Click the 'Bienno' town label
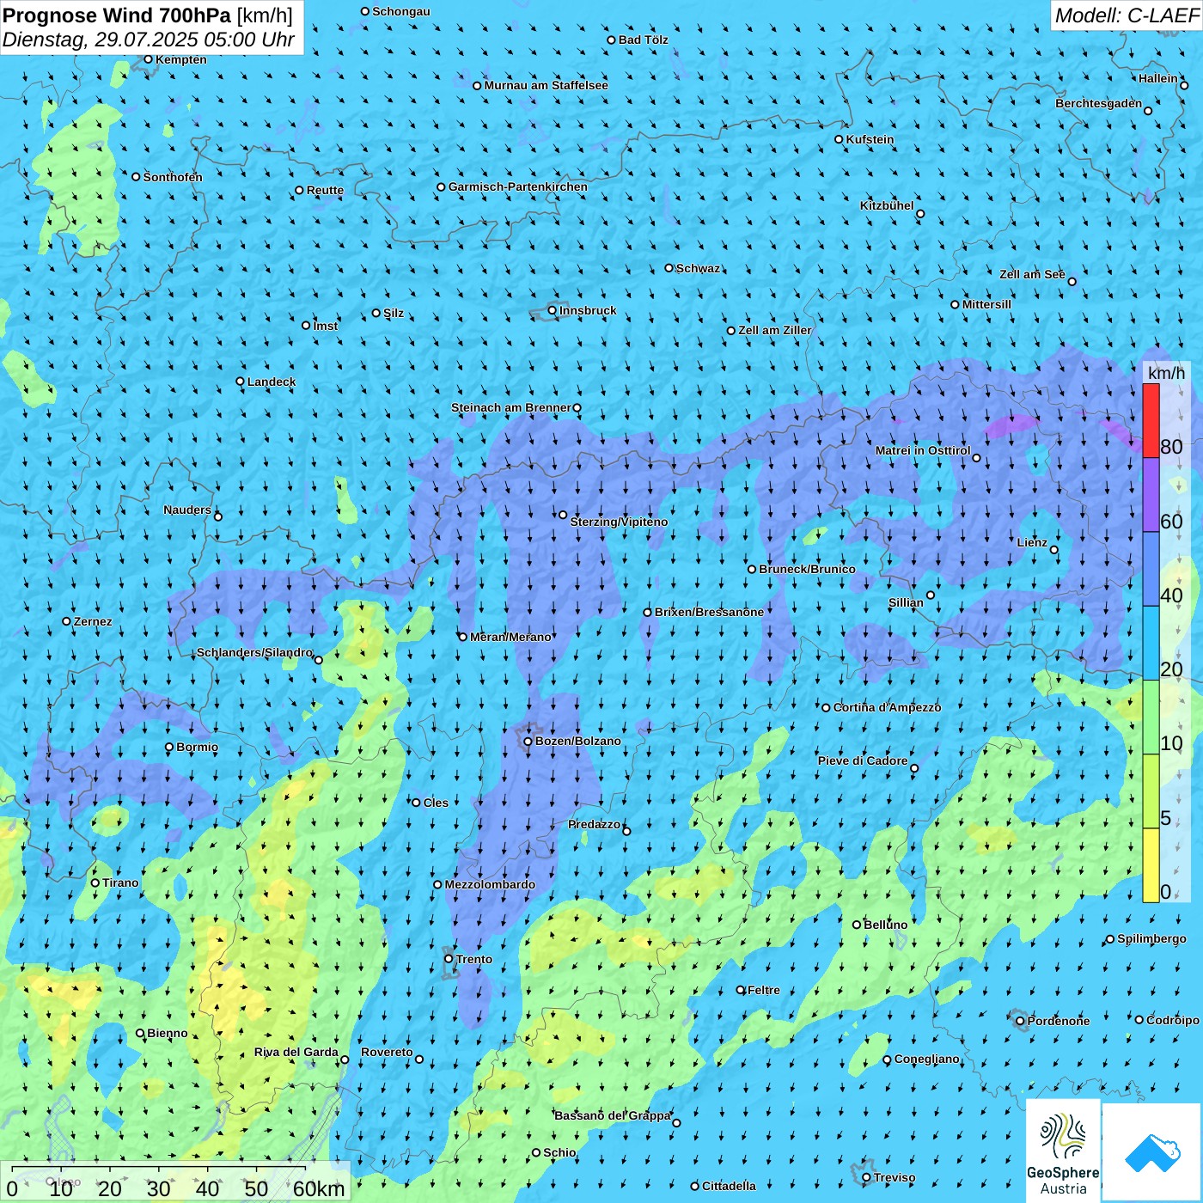The image size is (1203, 1203). pyautogui.click(x=168, y=1033)
